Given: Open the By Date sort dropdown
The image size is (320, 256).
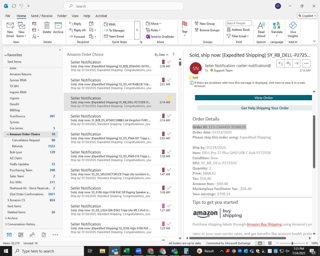Looking at the screenshot, I should click(161, 55).
